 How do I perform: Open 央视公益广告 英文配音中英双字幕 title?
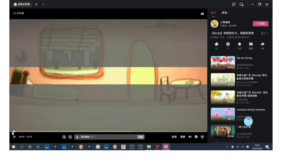pyautogui.click(x=252, y=77)
